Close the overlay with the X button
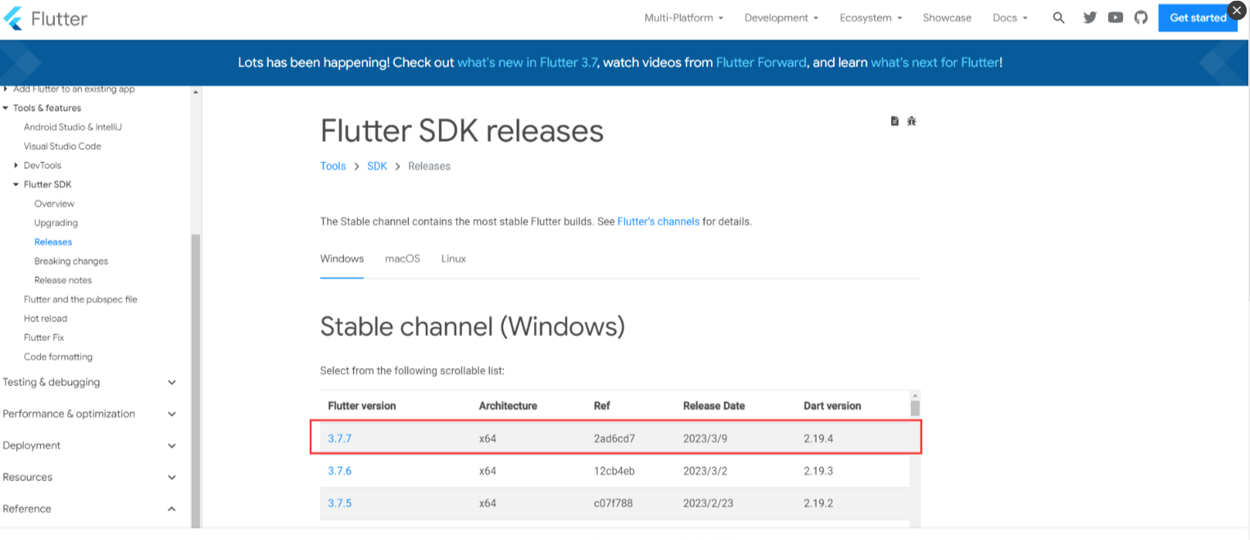The image size is (1250, 540). click(x=1237, y=10)
